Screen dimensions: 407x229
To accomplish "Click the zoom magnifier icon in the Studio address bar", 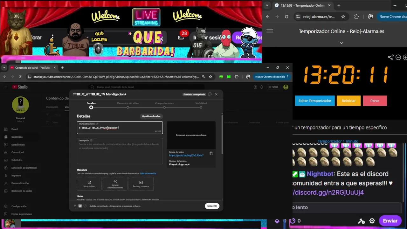I will pos(203,77).
